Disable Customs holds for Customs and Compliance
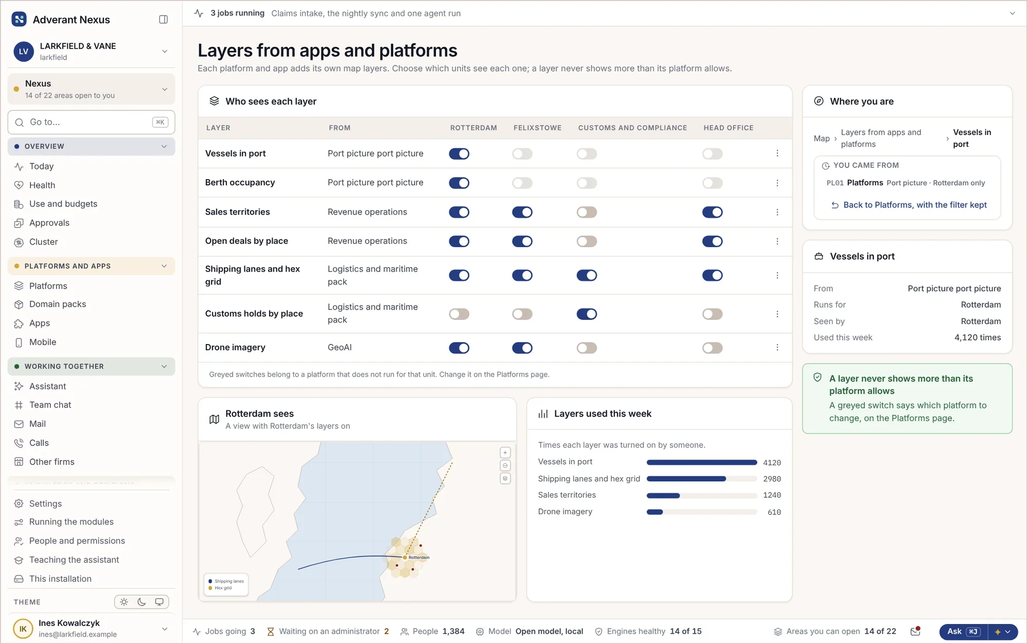The image size is (1027, 643). coord(586,314)
